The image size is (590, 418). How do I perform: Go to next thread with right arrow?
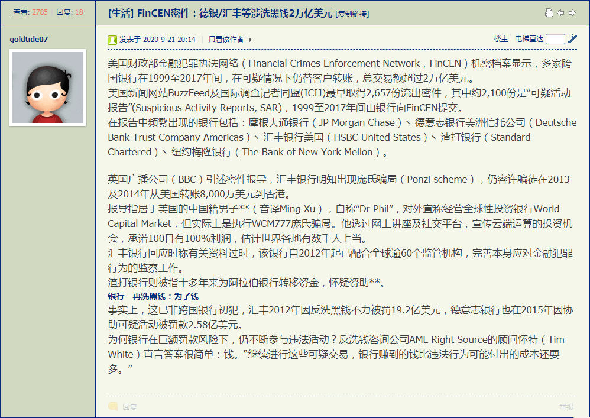572,13
